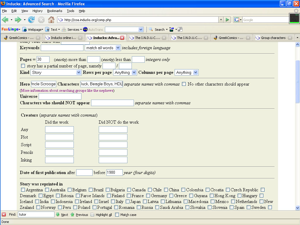Open the FoxLingo Webpage translate menu
This screenshot has width=300, height=225.
point(33,29)
